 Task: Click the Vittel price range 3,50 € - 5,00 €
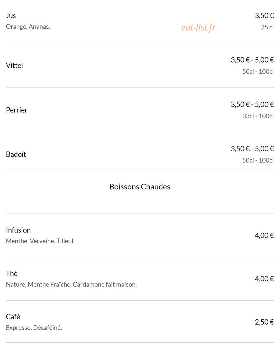(x=252, y=60)
